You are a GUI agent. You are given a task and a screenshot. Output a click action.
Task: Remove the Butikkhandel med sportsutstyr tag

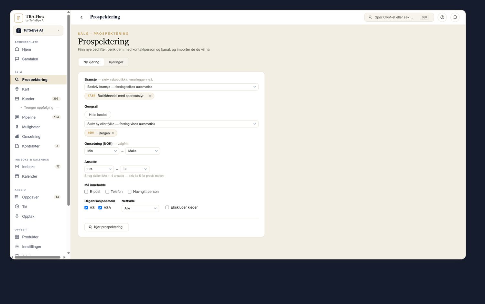(150, 96)
